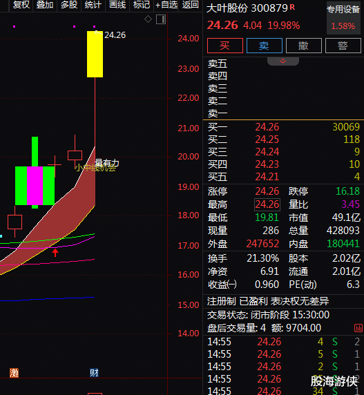Expand the order book chevron arrow
The height and width of the screenshot is (395, 364).
coord(283,61)
